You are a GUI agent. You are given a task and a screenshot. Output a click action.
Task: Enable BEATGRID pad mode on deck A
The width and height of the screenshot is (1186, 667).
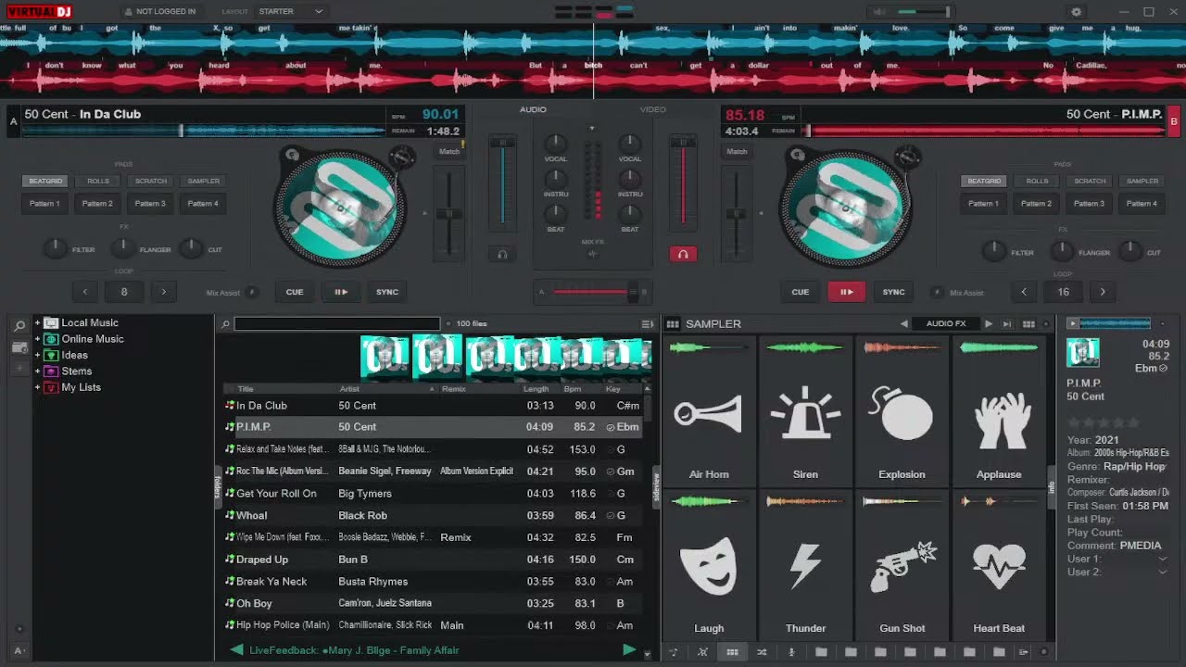pyautogui.click(x=44, y=181)
